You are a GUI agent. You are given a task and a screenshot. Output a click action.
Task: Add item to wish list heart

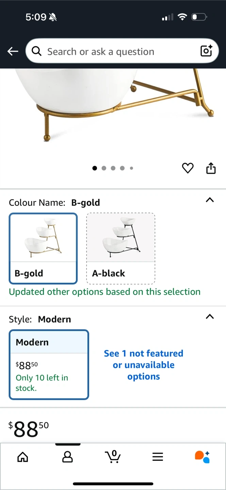click(x=188, y=168)
